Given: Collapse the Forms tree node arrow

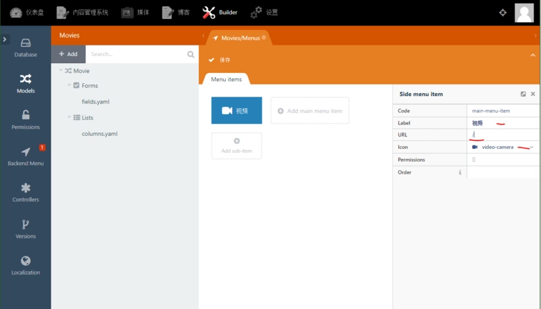Looking at the screenshot, I should [x=69, y=85].
